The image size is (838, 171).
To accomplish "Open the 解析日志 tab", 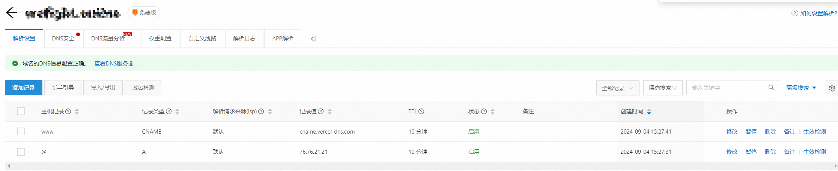I will [x=244, y=39].
